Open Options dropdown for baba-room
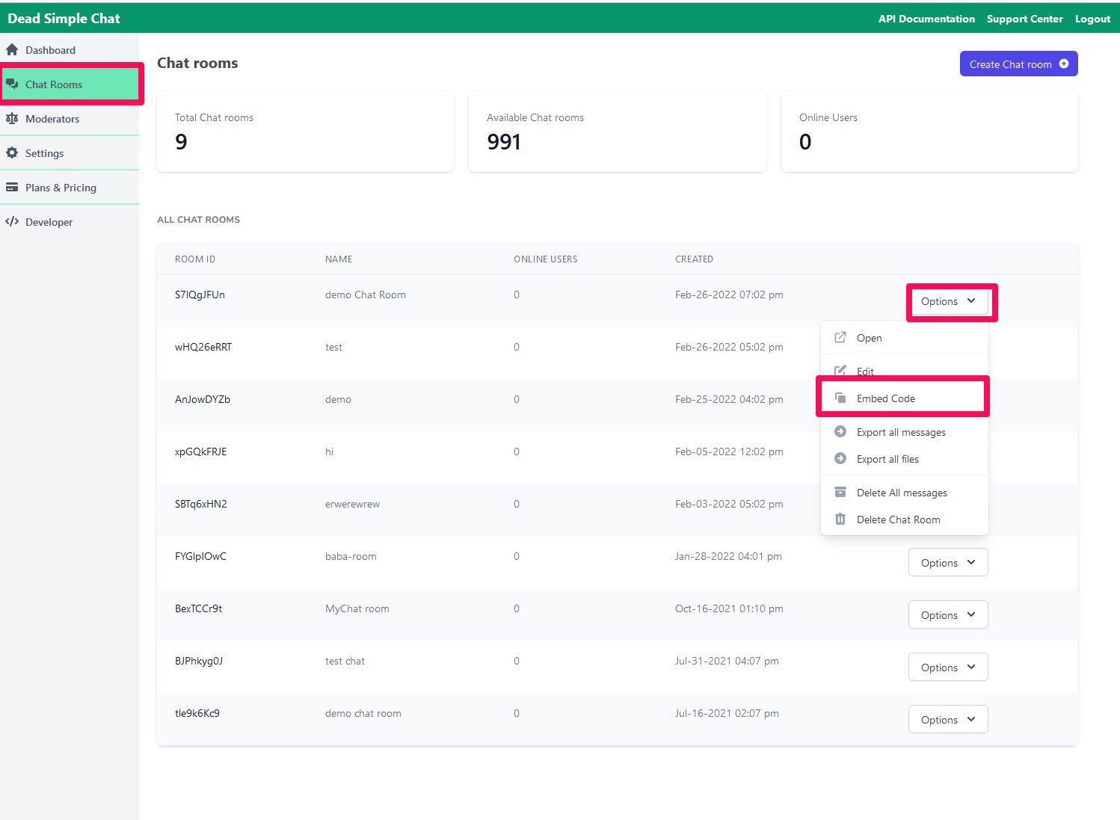1120x820 pixels. pos(948,563)
